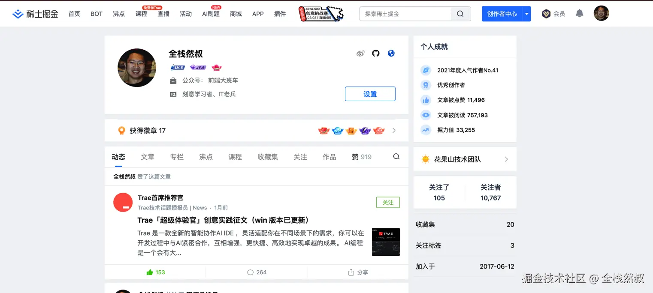Switch to the 文章 tab
This screenshot has width=653, height=293.
pyautogui.click(x=148, y=157)
